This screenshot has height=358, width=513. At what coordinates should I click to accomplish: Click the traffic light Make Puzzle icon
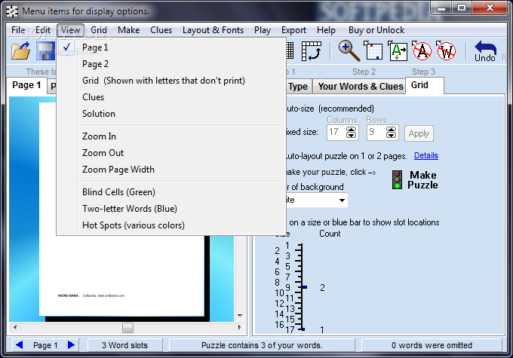click(397, 179)
